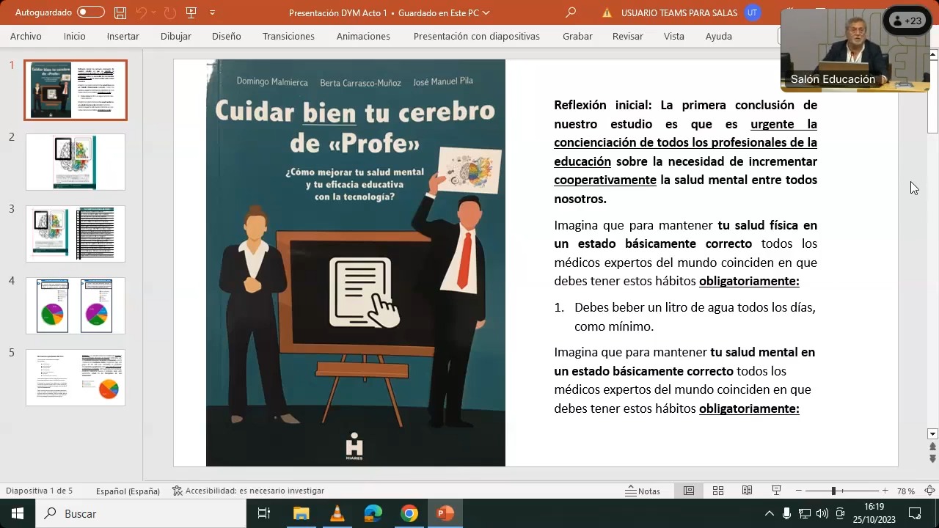Switch to the Grabar tab

click(x=577, y=36)
